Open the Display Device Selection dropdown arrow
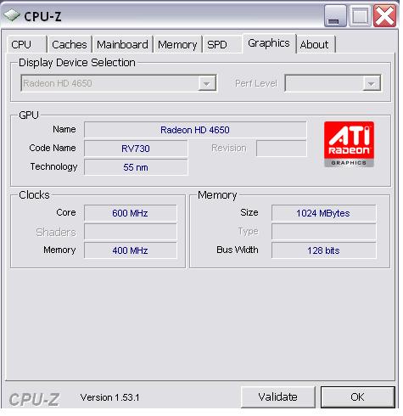This screenshot has height=416, width=403. pyautogui.click(x=207, y=83)
